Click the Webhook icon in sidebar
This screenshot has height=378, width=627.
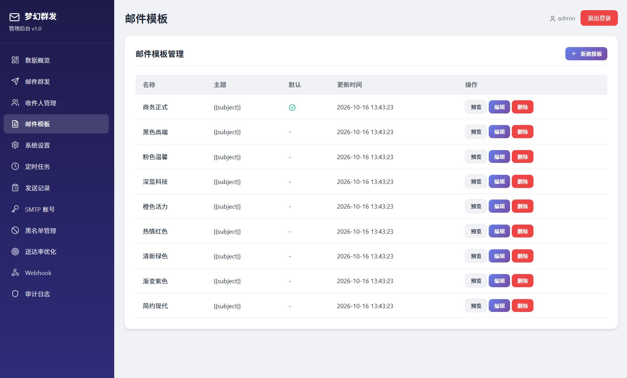[15, 273]
